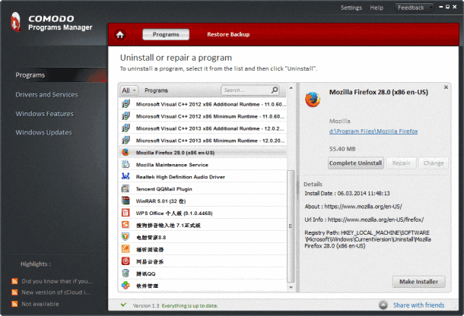Click the Complete Uninstall button
Screen dimensions: 464x316
pos(356,163)
